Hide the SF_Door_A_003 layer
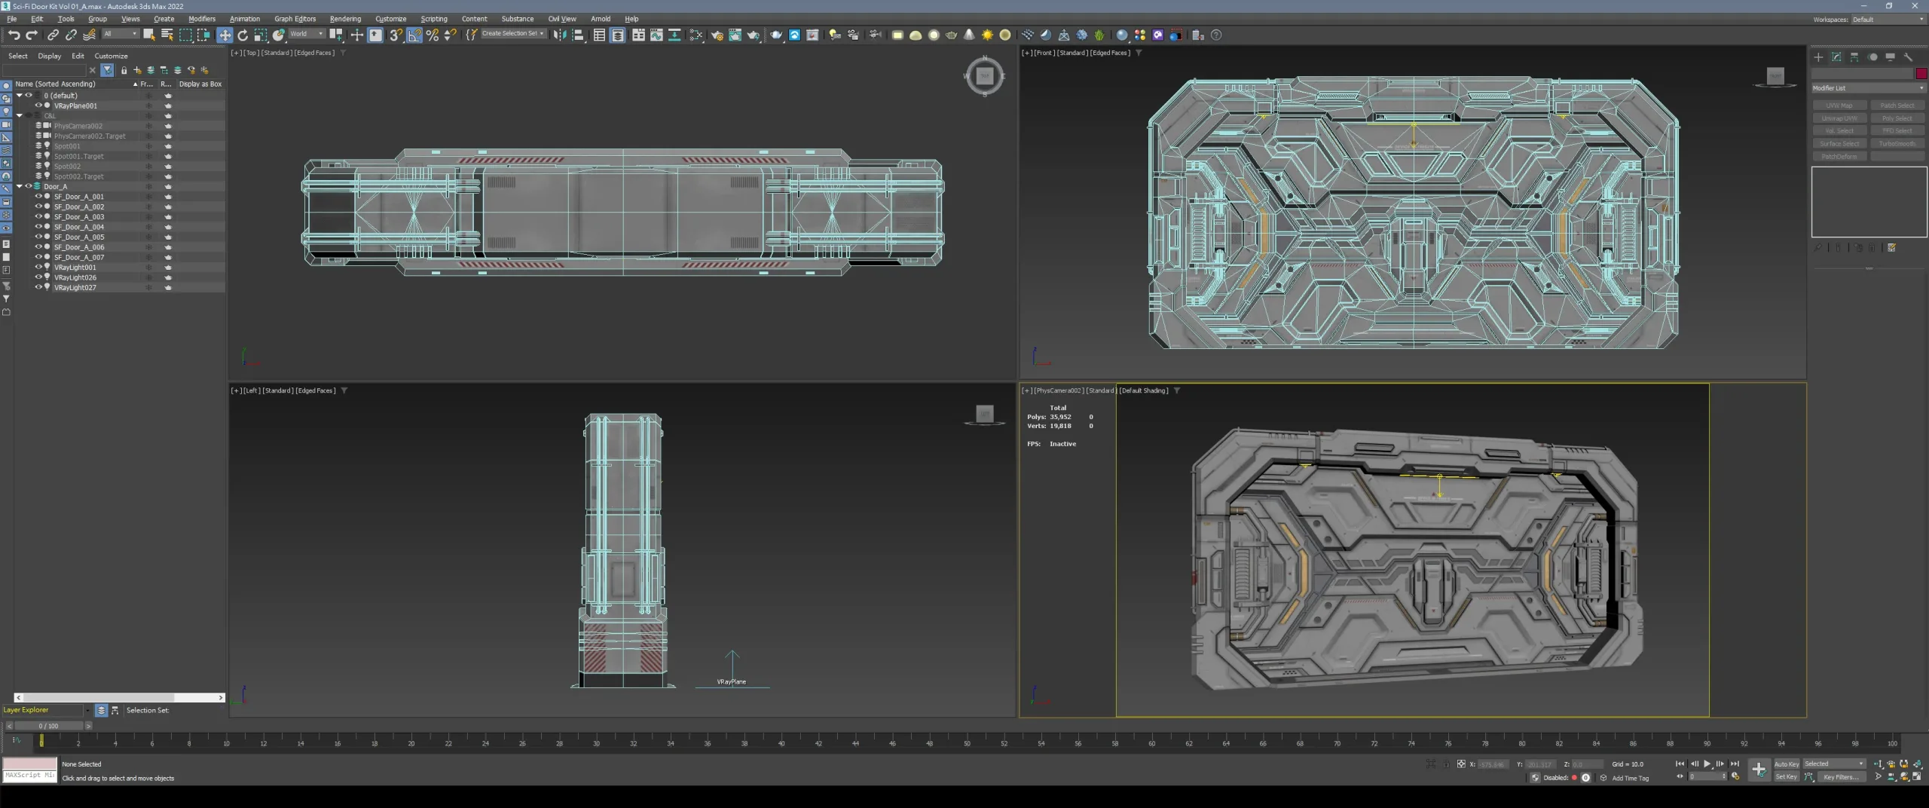1929x808 pixels. coord(39,217)
